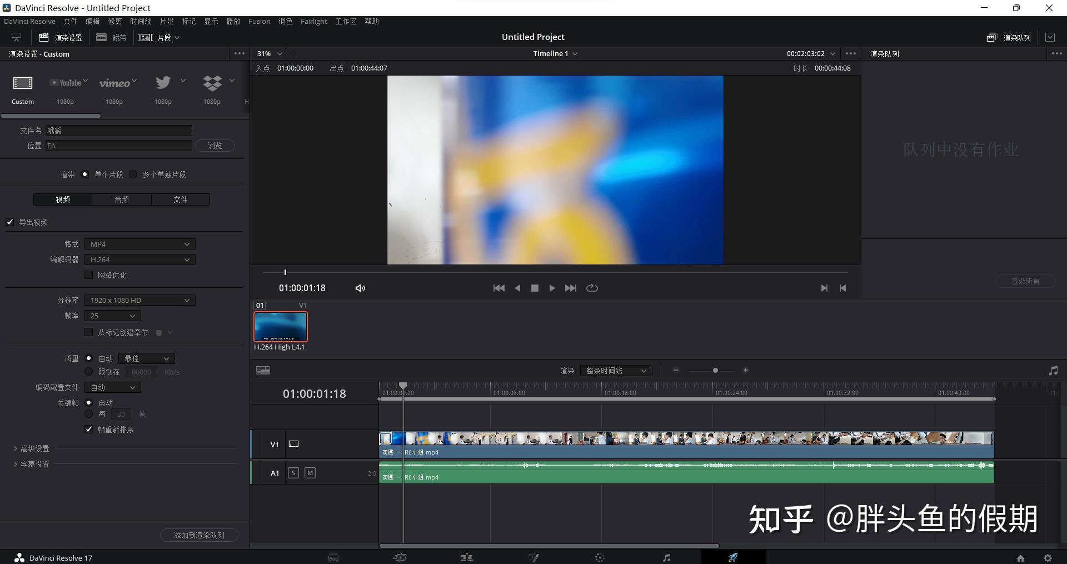
Task: Adjust the timeline zoom slider
Action: click(715, 370)
